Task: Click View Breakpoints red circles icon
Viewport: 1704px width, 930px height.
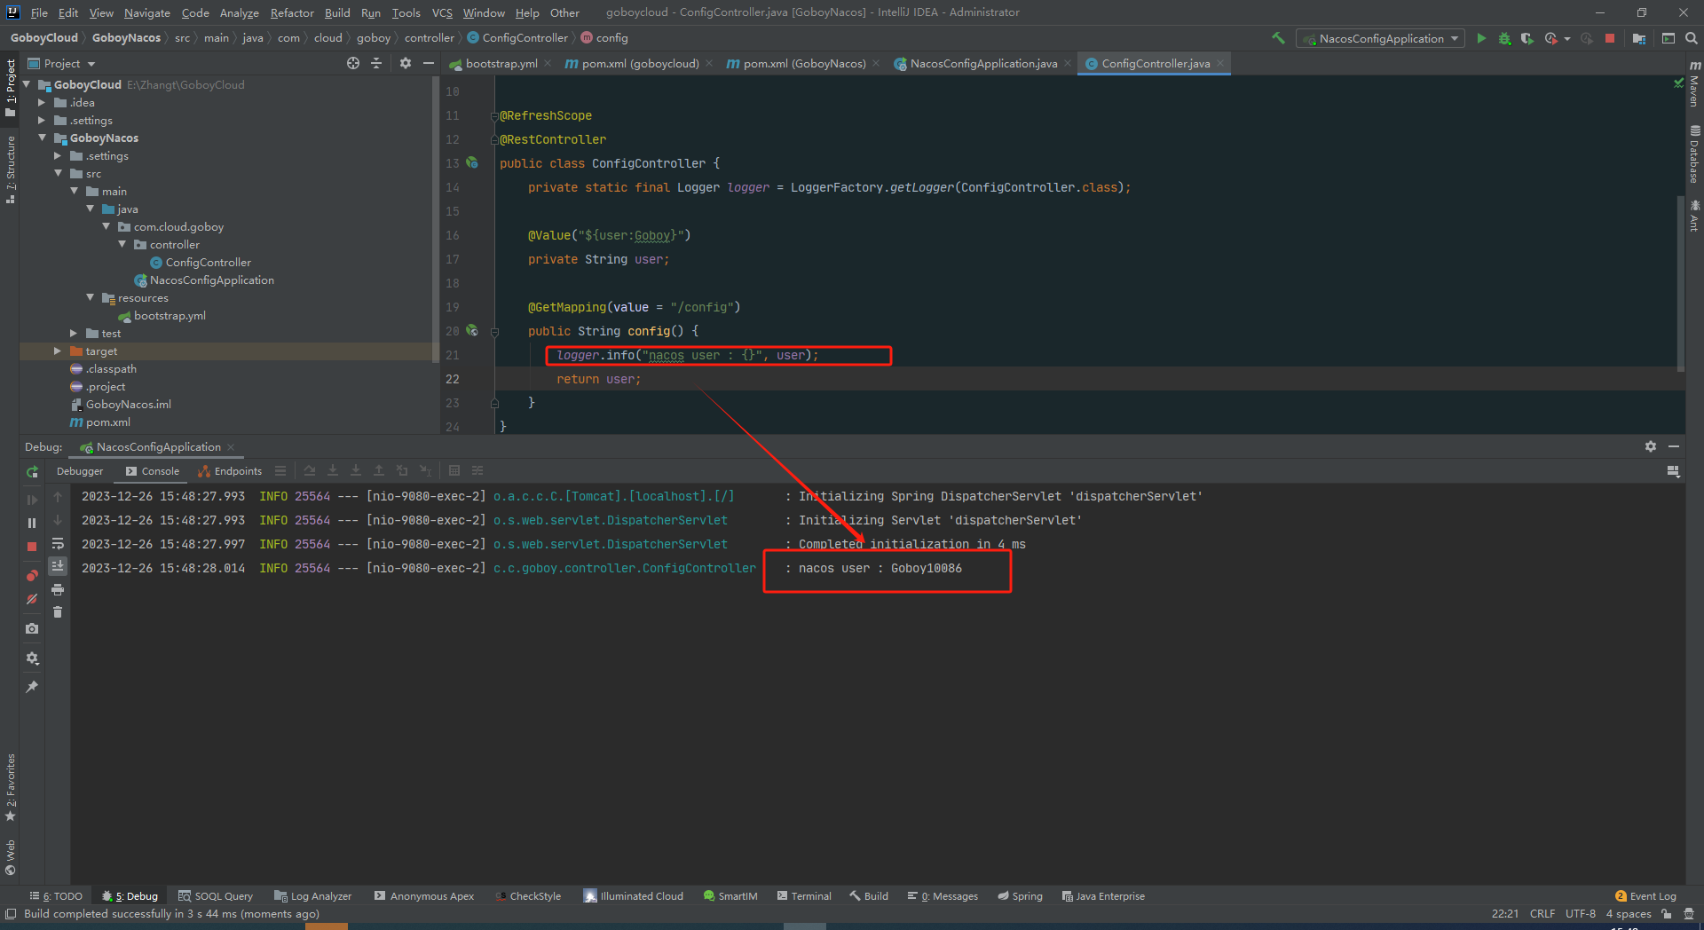Action: tap(32, 576)
